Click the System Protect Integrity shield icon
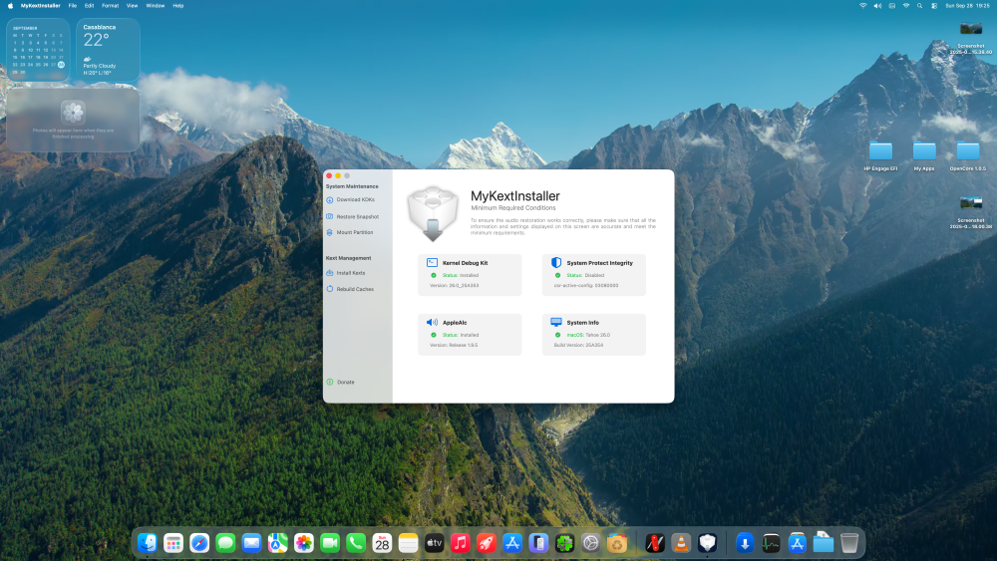This screenshot has height=561, width=997. point(556,262)
